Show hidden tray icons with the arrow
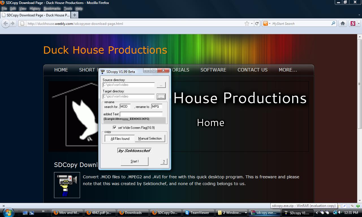 click(317, 212)
